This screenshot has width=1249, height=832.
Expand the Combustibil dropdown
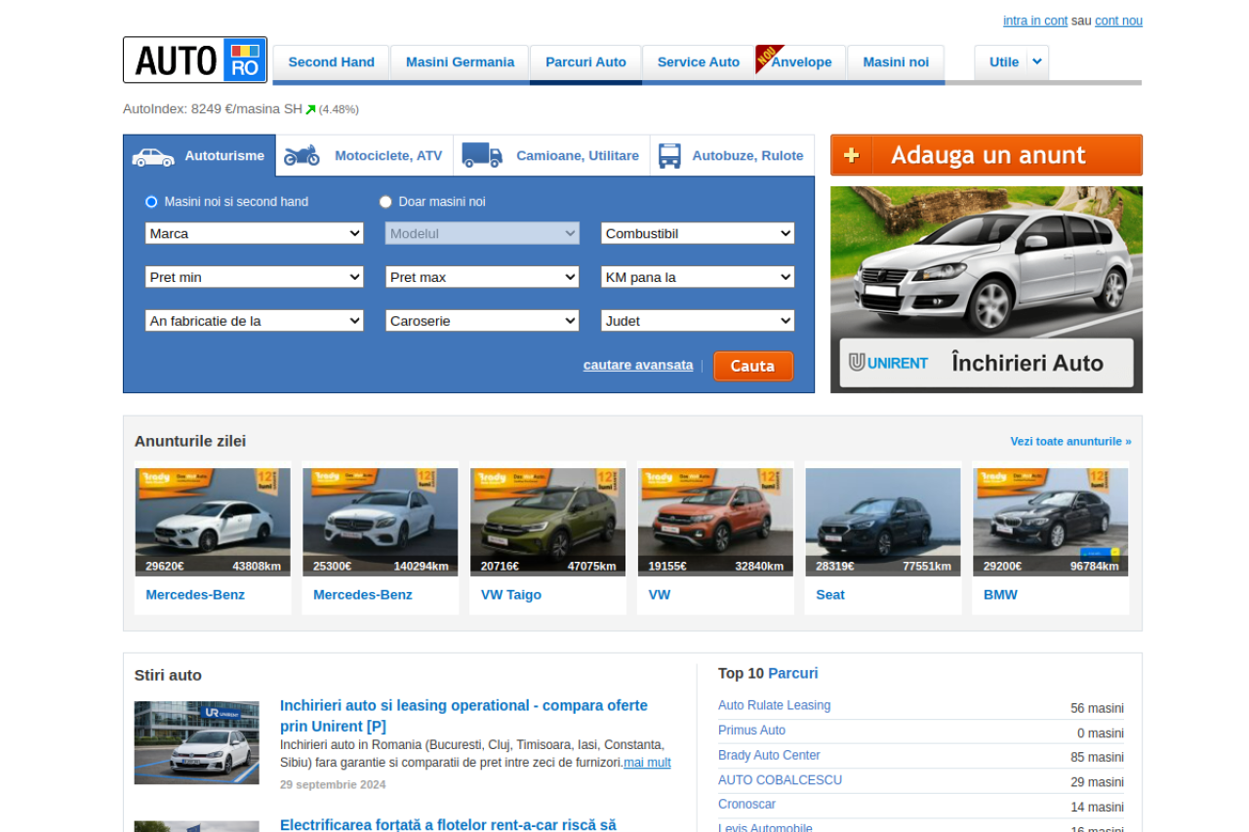[x=697, y=233]
